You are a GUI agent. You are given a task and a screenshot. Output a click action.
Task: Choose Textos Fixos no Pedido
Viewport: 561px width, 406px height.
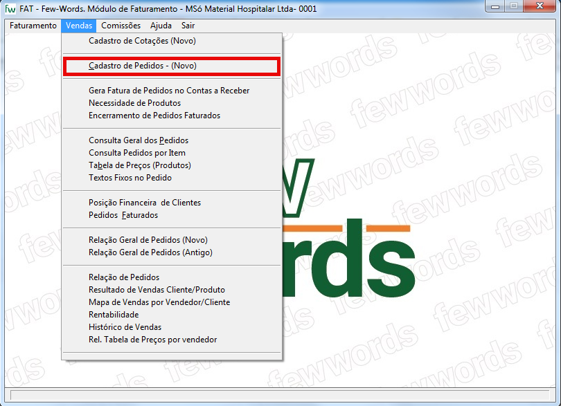[172, 178]
